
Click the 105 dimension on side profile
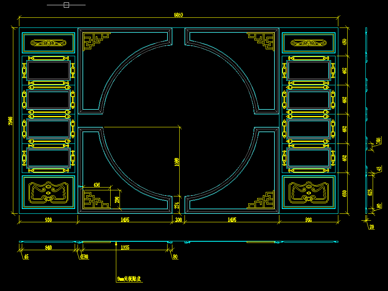pos(378,141)
